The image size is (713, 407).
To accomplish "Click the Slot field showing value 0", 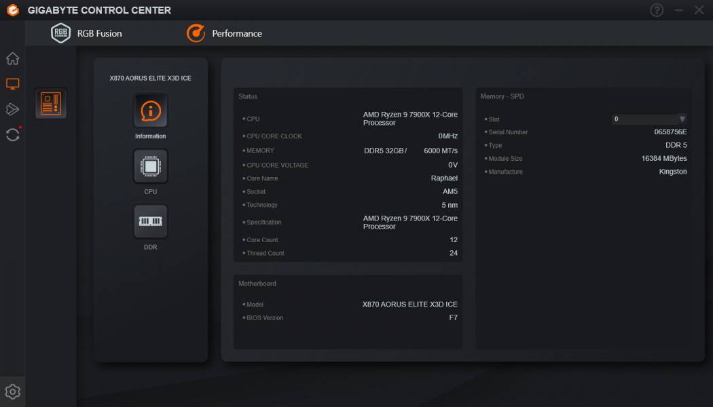I will [x=645, y=119].
